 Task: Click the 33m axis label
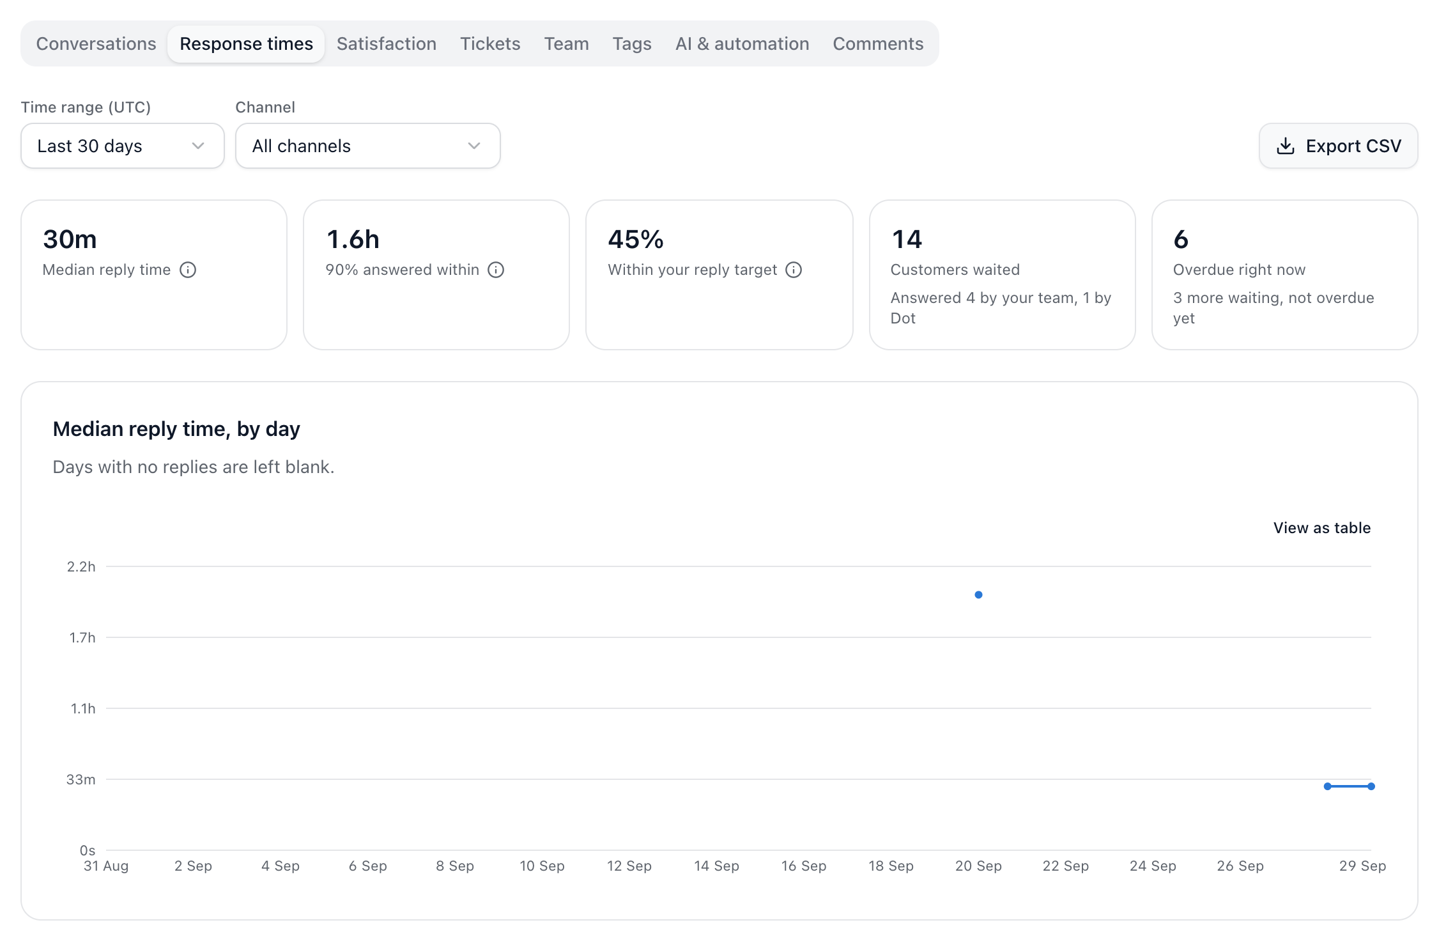pos(81,779)
